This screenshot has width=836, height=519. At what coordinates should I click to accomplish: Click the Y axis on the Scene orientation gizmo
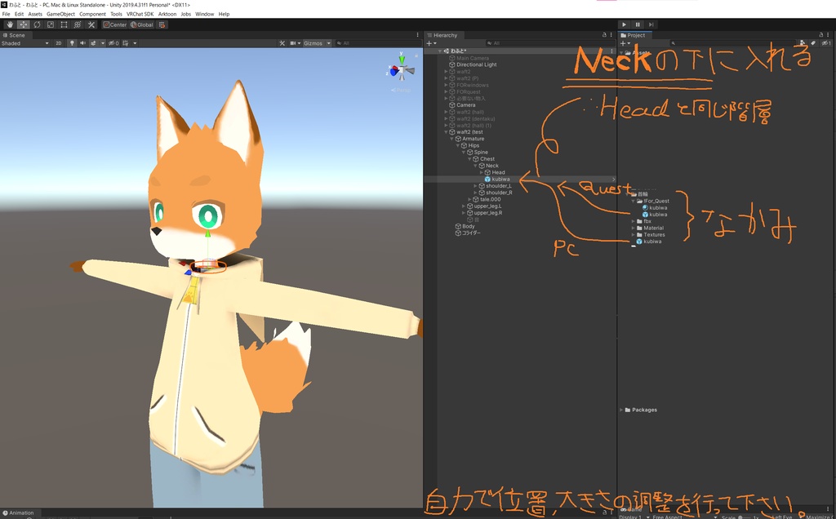click(x=402, y=60)
